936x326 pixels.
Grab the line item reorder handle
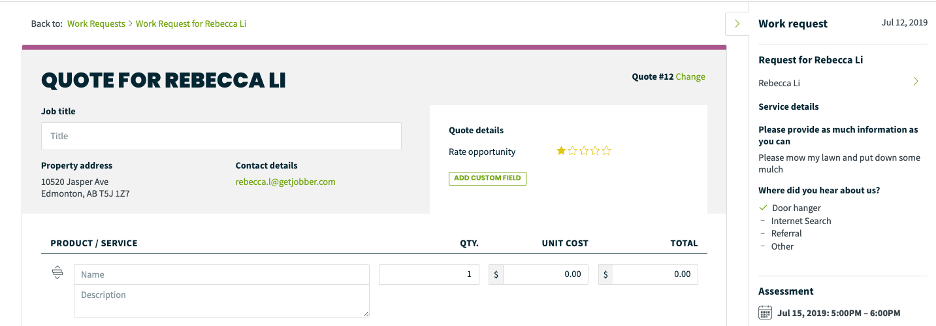57,272
